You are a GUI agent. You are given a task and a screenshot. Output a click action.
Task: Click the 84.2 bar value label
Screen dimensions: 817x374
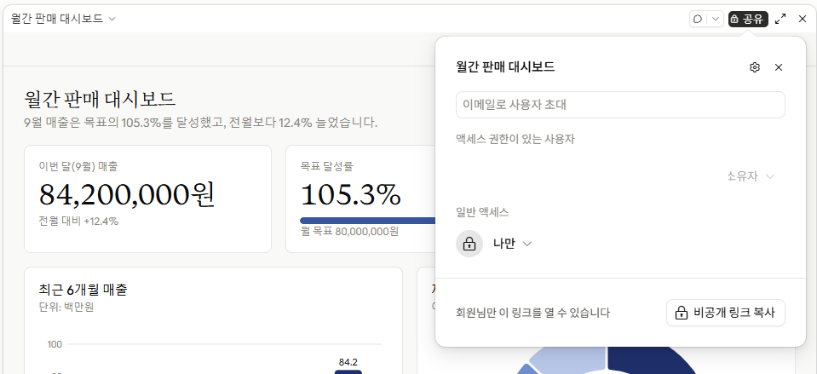[x=348, y=362]
